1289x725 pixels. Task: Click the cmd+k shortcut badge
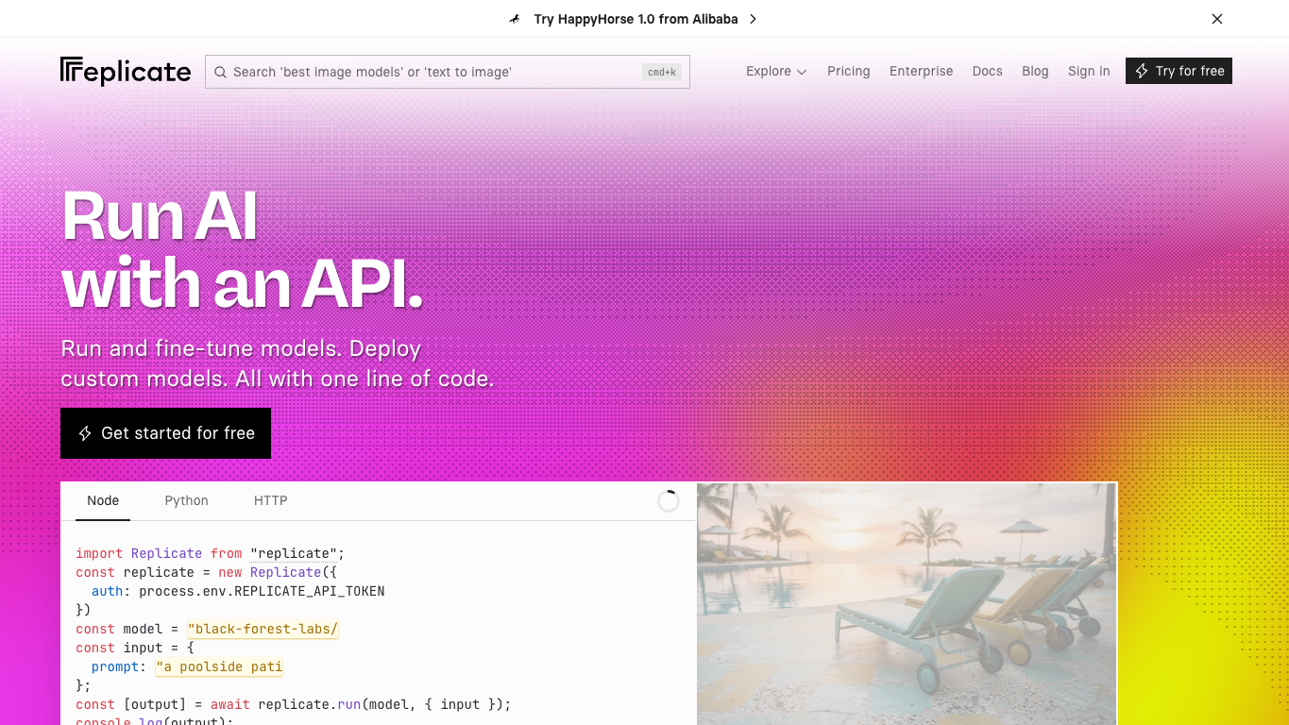click(x=662, y=72)
